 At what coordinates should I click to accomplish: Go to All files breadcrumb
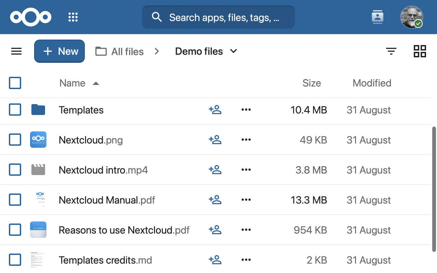point(119,52)
